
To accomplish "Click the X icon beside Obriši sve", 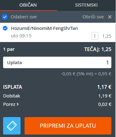I will click(110, 17).
